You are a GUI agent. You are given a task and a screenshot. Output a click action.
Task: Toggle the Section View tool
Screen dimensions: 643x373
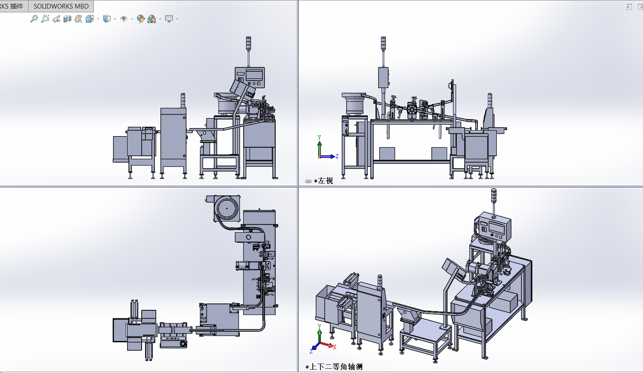(x=67, y=19)
